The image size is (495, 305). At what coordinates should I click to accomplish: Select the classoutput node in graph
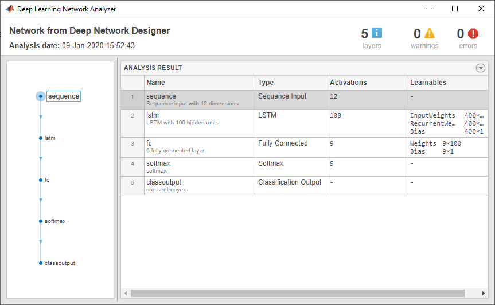(41, 263)
